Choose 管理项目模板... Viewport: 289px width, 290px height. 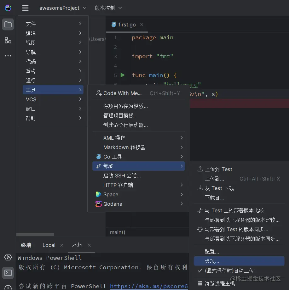[138, 115]
